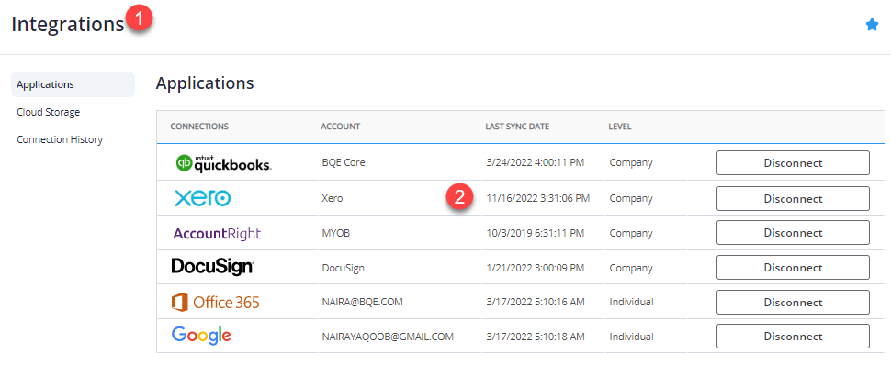This screenshot has width=891, height=365.
Task: Click the Company level in Xero row
Action: tap(631, 199)
